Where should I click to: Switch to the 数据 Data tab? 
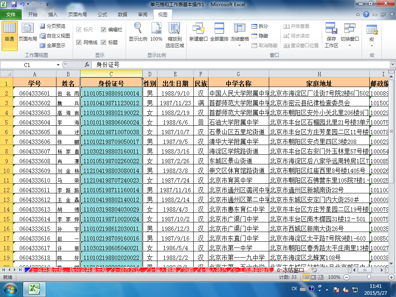123,15
